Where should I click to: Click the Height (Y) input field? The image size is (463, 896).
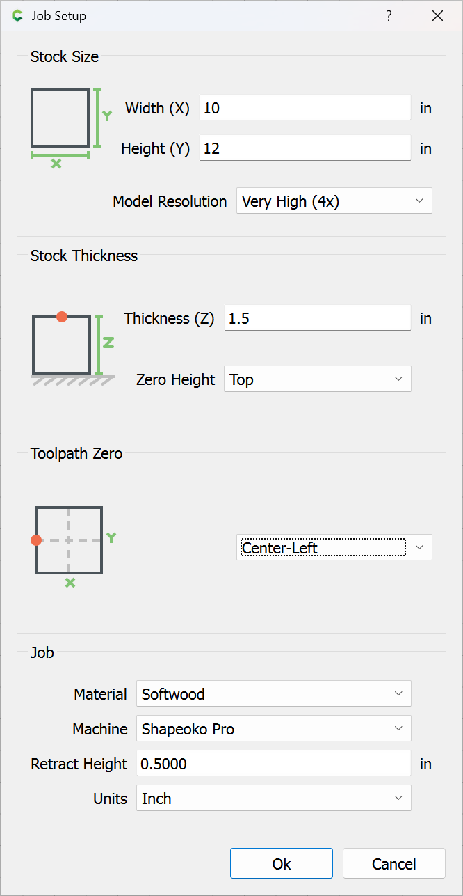(304, 148)
